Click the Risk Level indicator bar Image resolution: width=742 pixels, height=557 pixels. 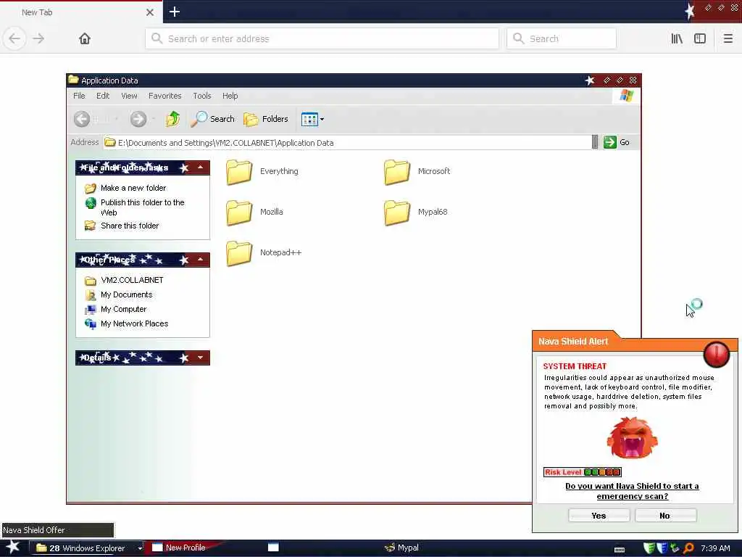click(583, 472)
